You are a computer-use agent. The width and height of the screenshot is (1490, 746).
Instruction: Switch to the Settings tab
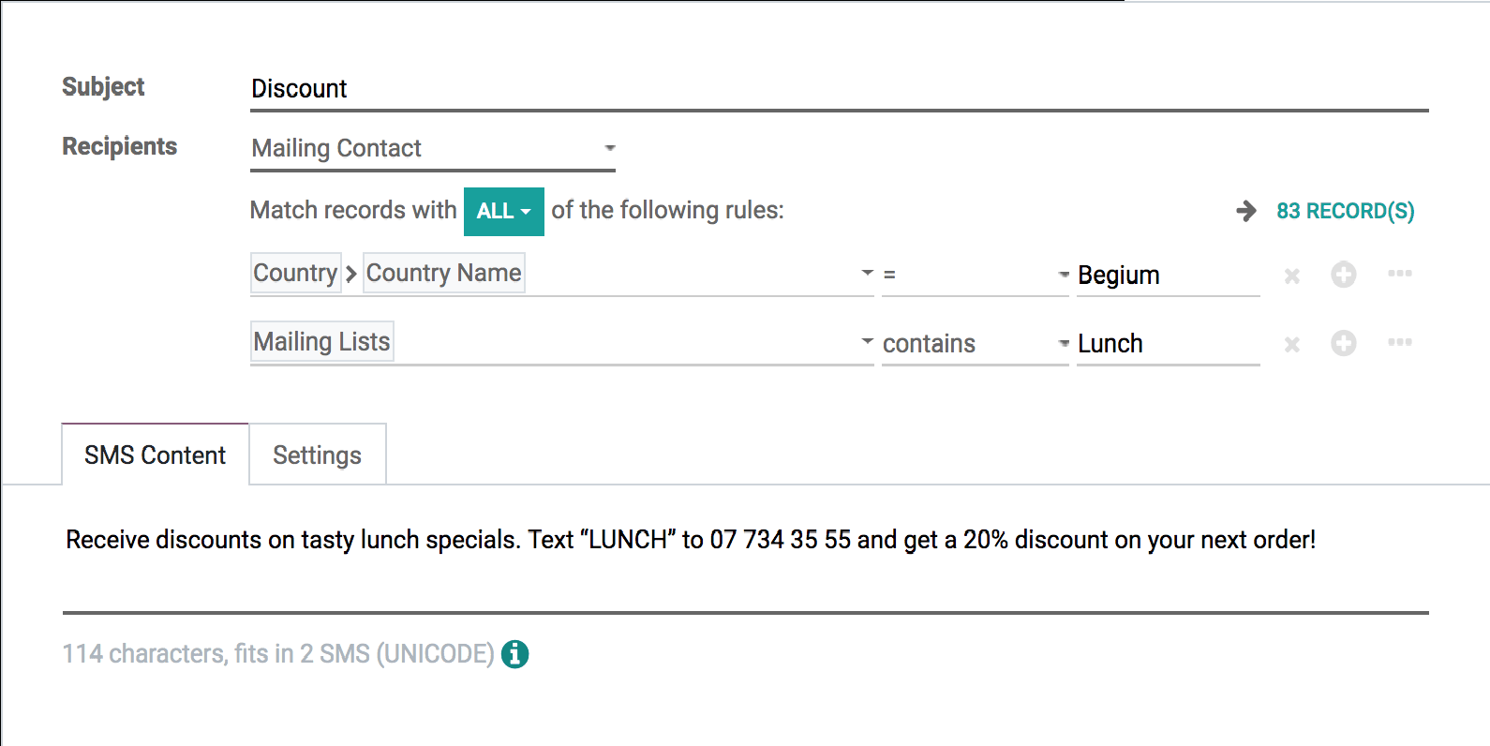(318, 455)
